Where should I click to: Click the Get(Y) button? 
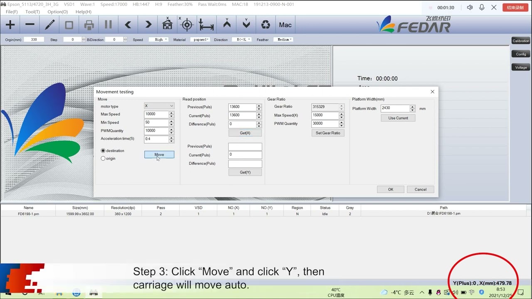245,172
